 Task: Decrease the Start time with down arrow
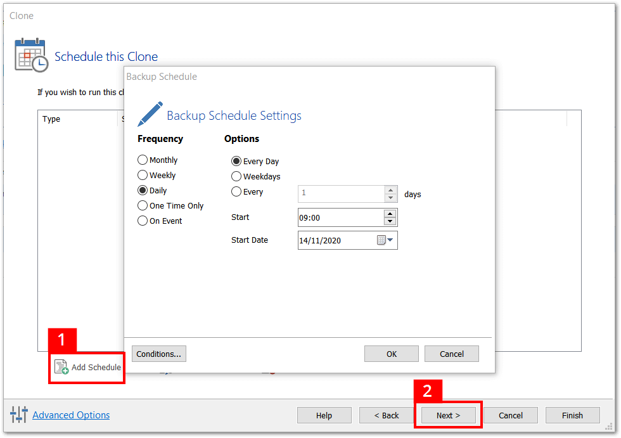(x=390, y=221)
